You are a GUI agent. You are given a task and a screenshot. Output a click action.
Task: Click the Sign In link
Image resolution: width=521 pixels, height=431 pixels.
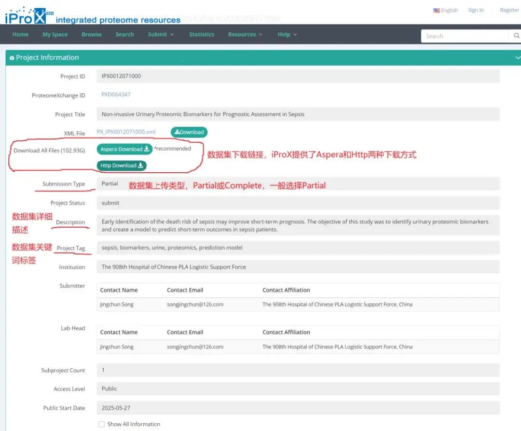point(476,10)
